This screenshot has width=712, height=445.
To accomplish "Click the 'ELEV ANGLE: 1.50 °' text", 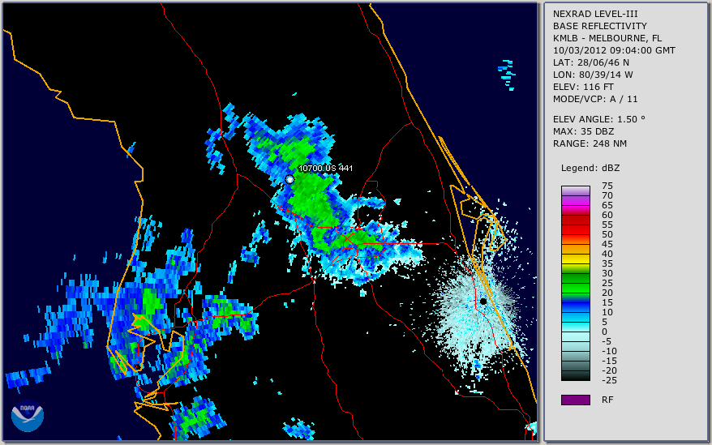I will [598, 119].
